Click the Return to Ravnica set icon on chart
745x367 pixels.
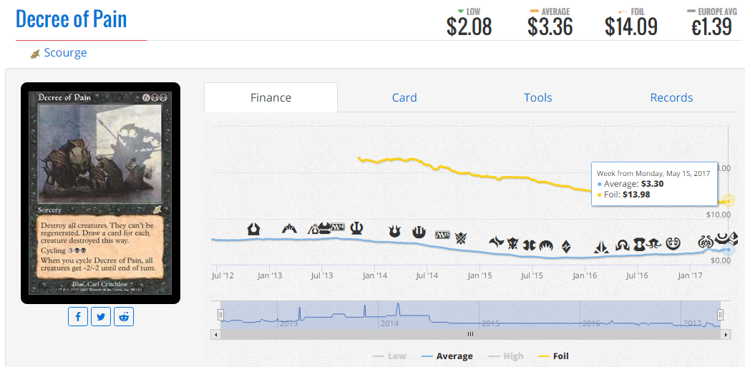(254, 229)
